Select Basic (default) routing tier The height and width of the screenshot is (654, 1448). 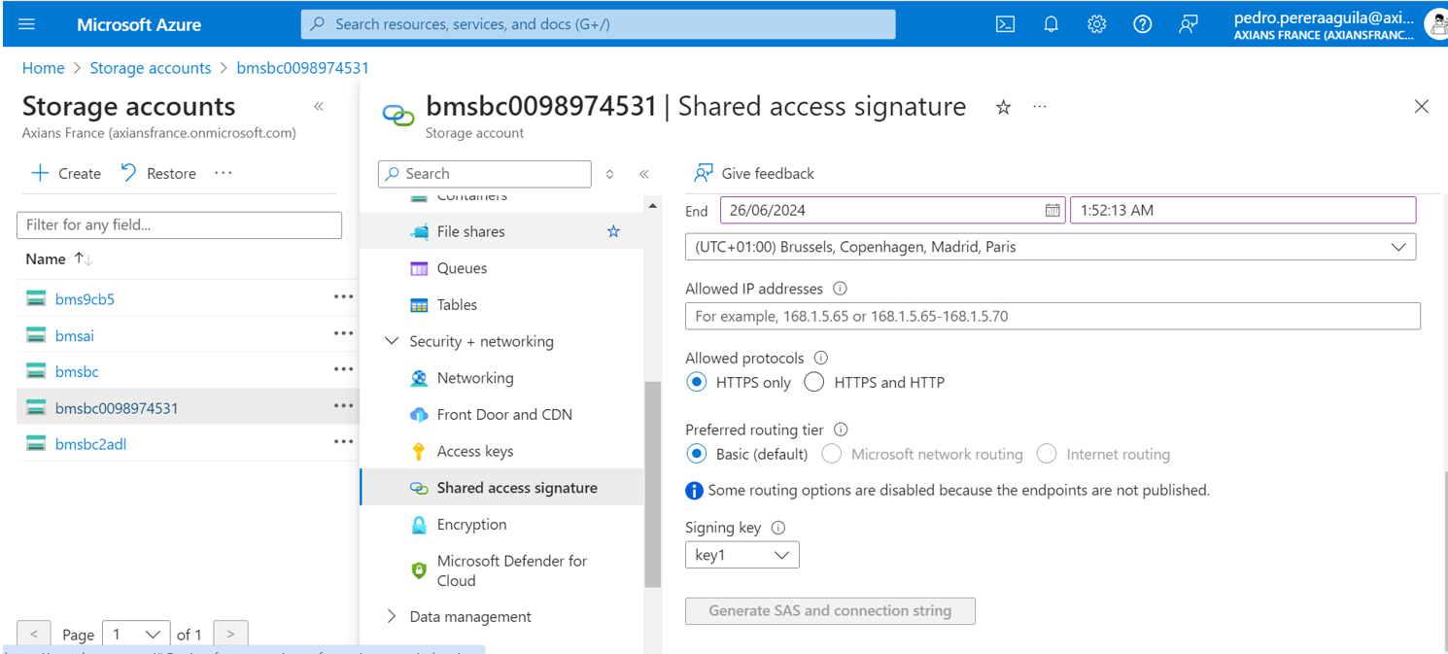click(696, 454)
